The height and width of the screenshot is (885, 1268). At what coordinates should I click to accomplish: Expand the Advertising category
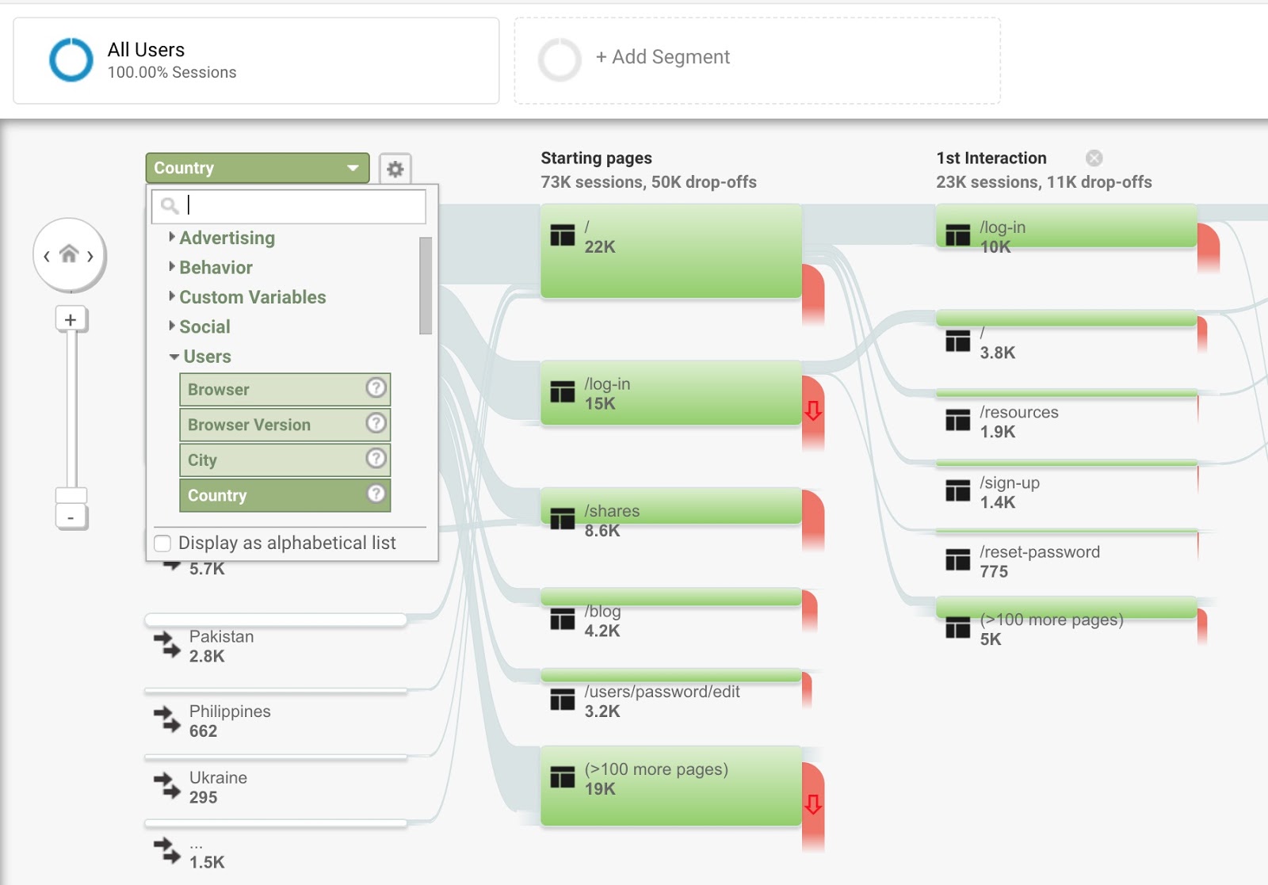[x=226, y=238]
